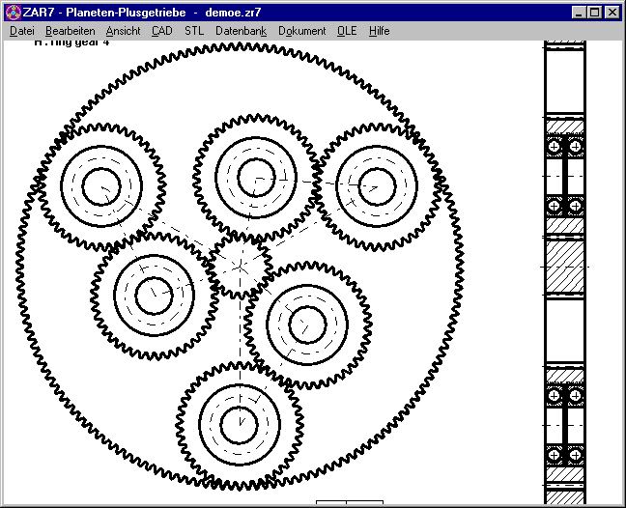This screenshot has height=508, width=626.
Task: Minimize the ZAR7 window
Action: click(578, 13)
